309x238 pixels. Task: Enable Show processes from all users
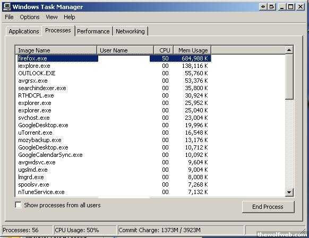tap(18, 205)
